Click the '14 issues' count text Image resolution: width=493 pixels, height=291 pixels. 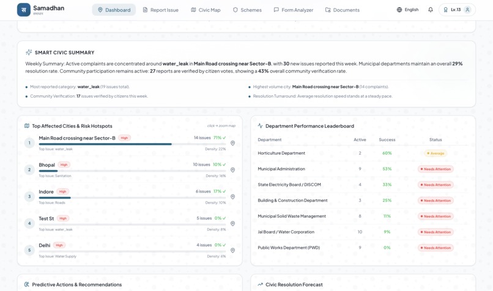(x=202, y=138)
